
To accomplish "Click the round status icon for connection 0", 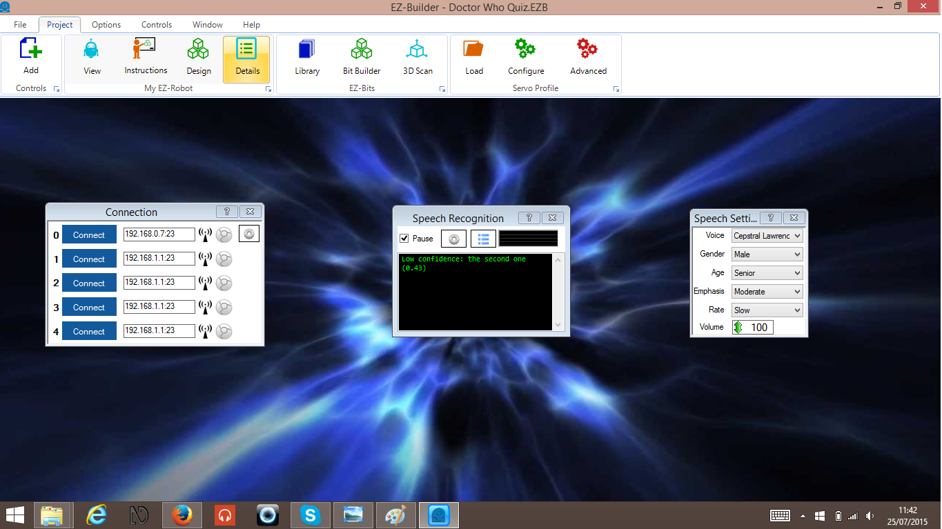I will [x=224, y=235].
